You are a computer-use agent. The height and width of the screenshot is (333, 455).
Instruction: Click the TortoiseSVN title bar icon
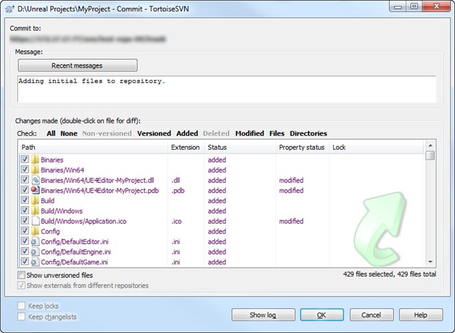point(10,9)
